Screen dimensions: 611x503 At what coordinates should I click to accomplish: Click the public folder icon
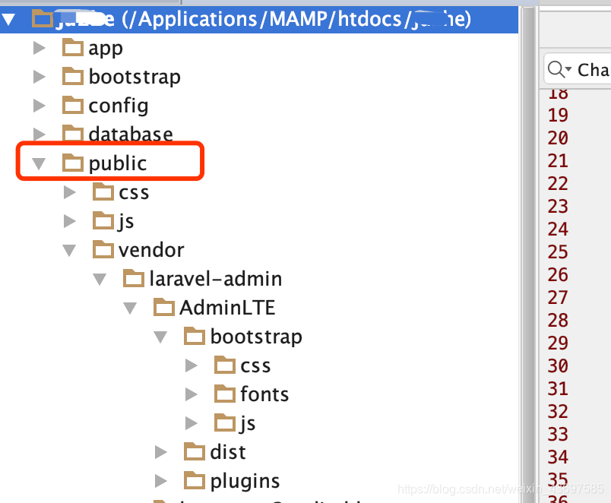click(x=73, y=163)
